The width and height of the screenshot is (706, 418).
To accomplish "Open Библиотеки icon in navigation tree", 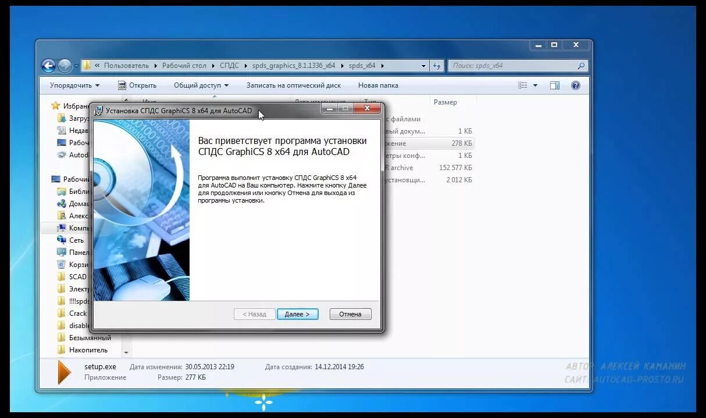I will point(62,192).
